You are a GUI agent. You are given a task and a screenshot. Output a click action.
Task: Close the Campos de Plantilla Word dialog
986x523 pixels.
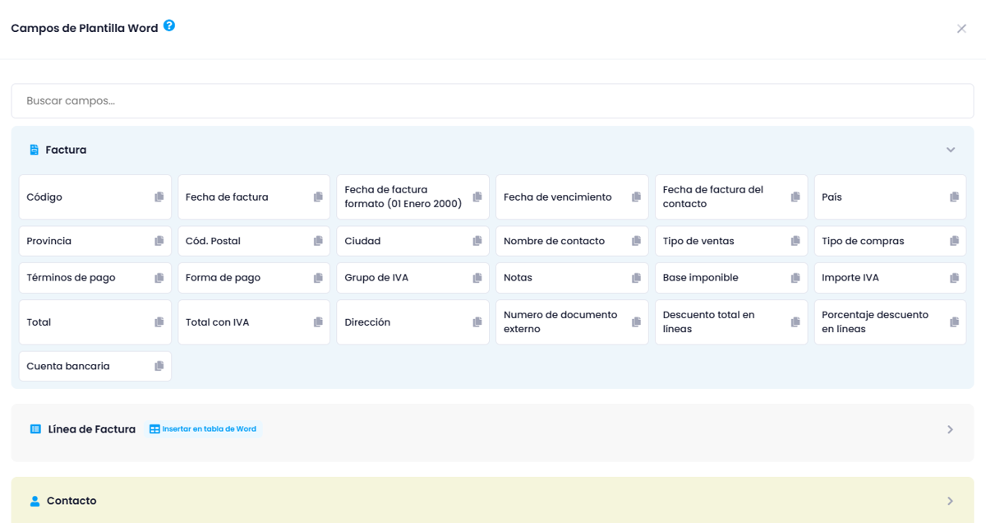coord(961,29)
